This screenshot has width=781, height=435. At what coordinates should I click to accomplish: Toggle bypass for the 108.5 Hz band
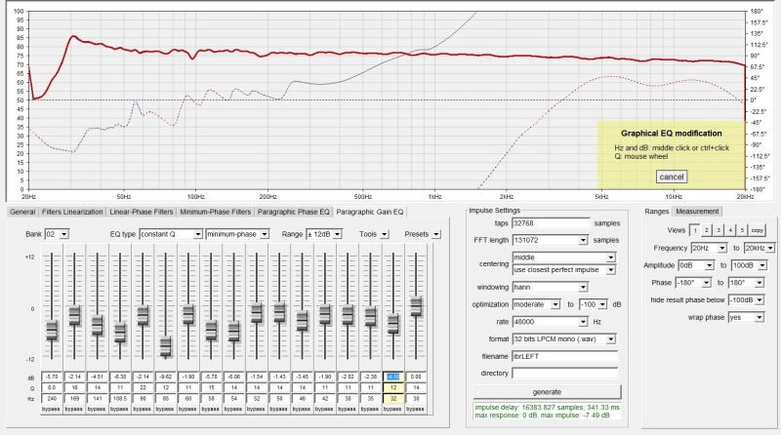pyautogui.click(x=120, y=408)
